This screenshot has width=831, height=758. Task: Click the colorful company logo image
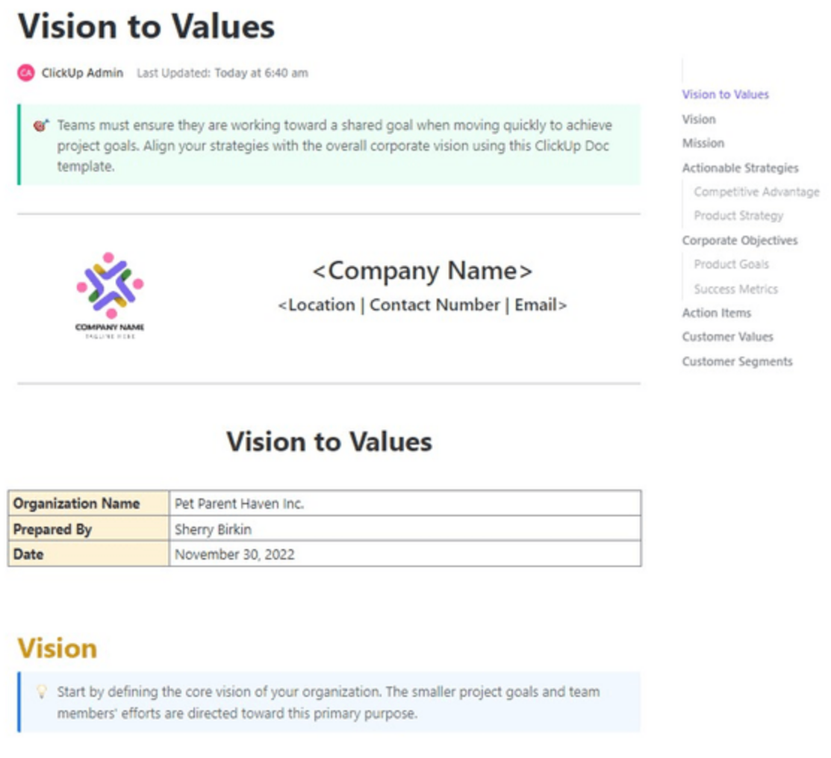coord(110,295)
